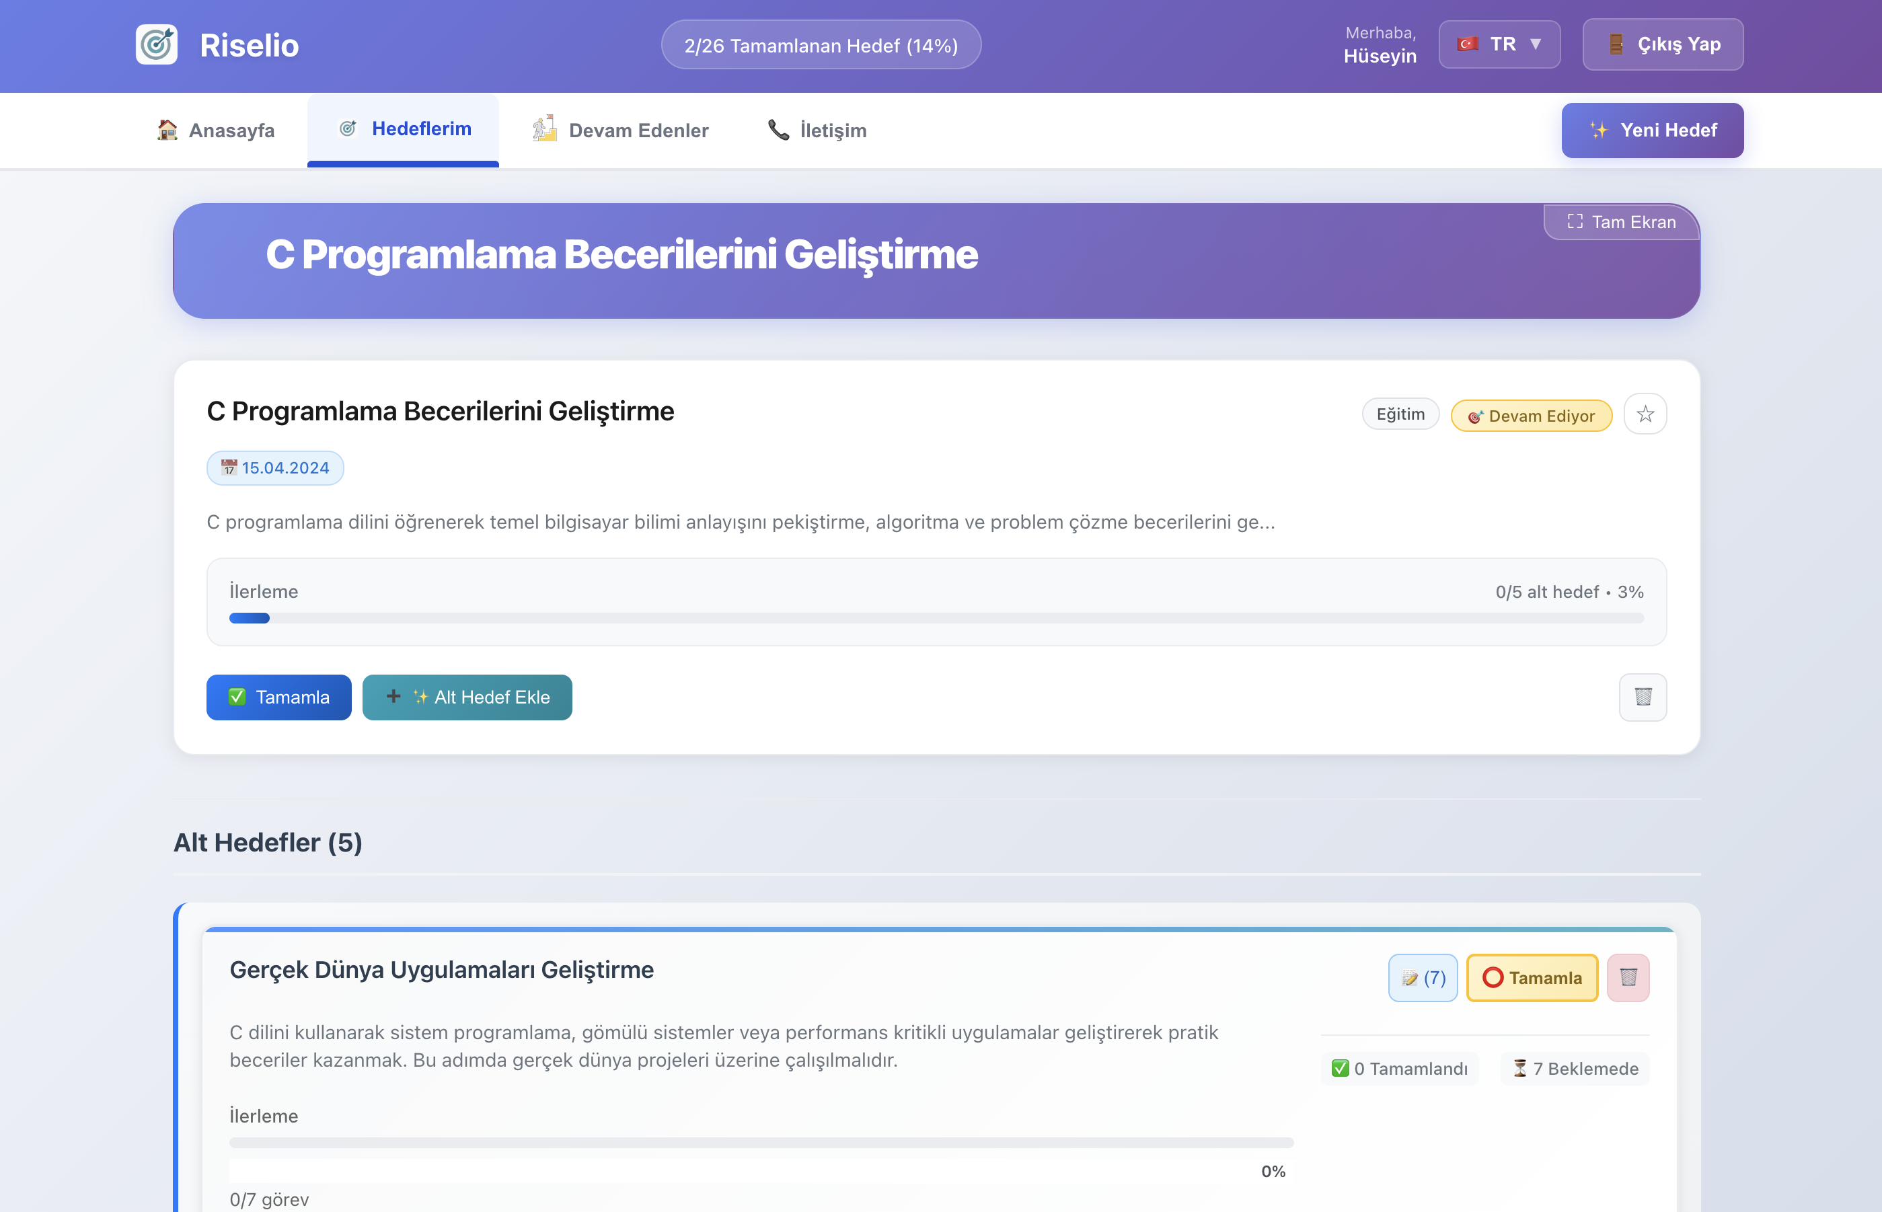Mark sub-goal complete with circle Tamamla
Image resolution: width=1882 pixels, height=1212 pixels.
tap(1532, 977)
